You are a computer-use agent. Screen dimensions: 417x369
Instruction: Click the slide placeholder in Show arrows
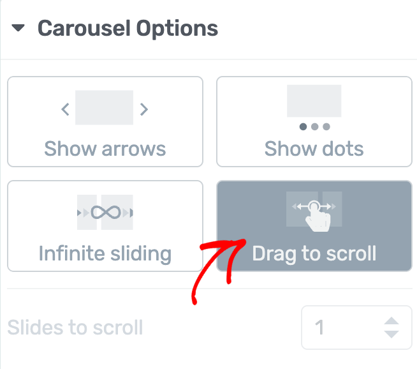(105, 107)
